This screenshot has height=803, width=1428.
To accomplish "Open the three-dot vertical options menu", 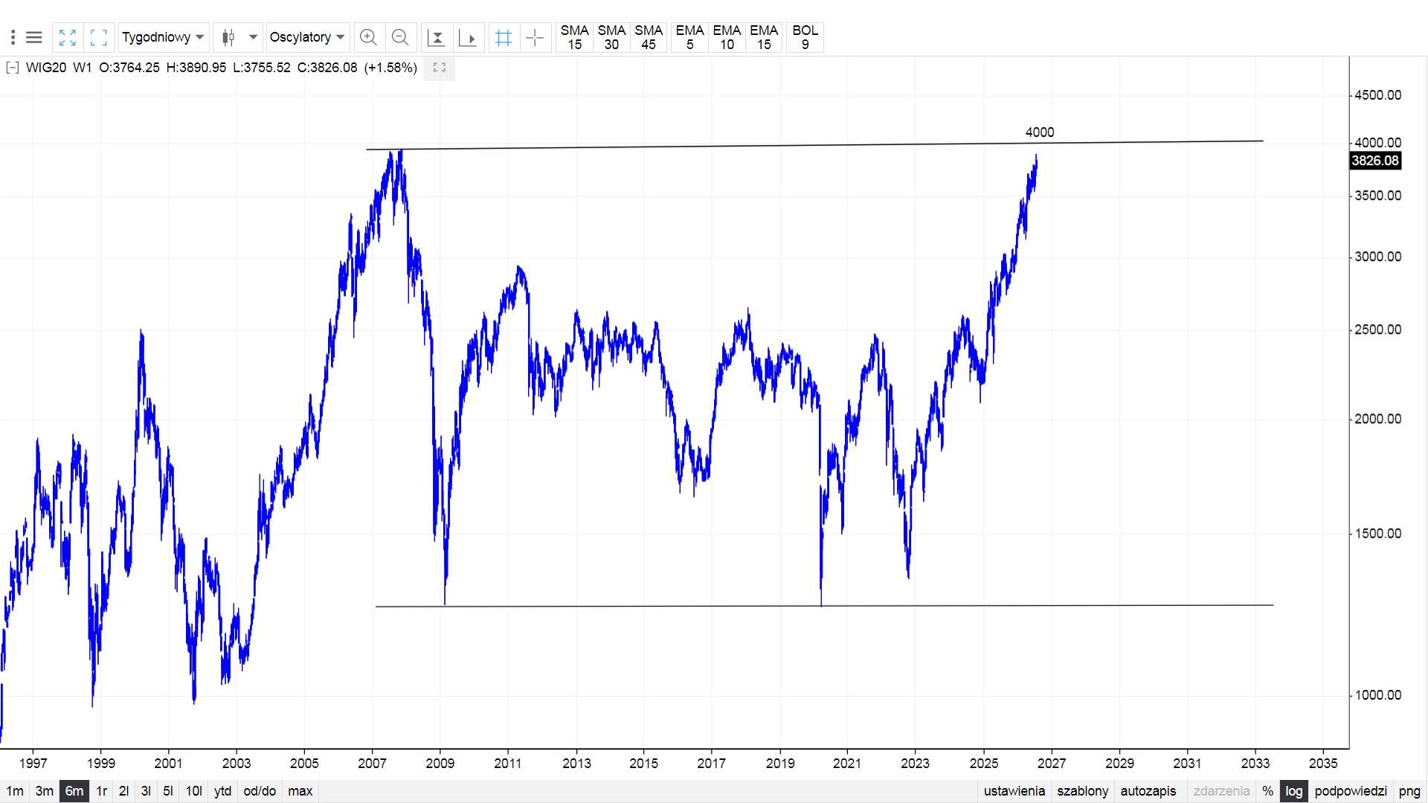I will [13, 37].
